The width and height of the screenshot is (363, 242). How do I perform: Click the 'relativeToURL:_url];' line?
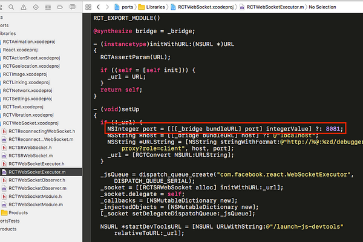point(149,233)
